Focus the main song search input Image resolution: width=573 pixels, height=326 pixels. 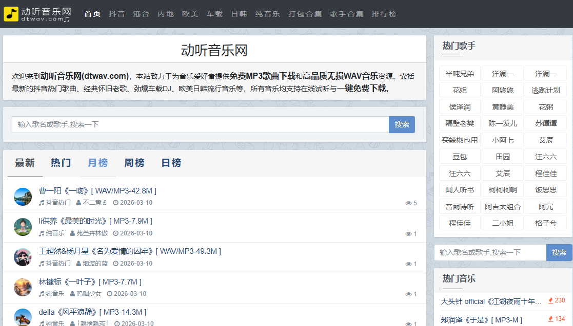click(200, 124)
